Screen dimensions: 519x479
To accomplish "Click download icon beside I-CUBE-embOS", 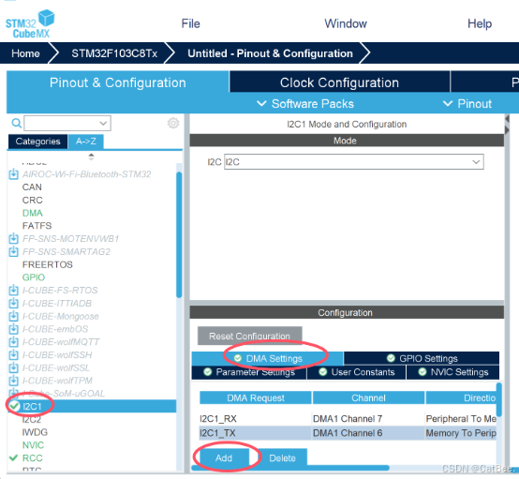I will tap(13, 329).
